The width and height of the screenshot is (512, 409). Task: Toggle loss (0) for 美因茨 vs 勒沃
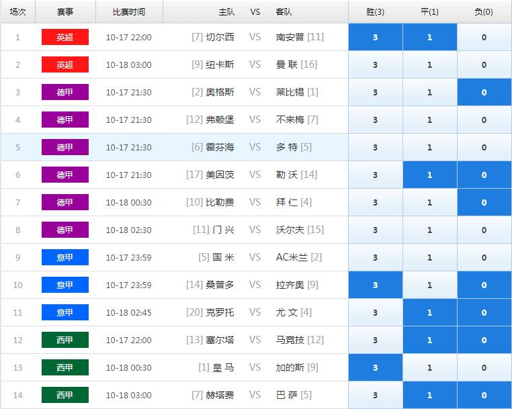[484, 175]
